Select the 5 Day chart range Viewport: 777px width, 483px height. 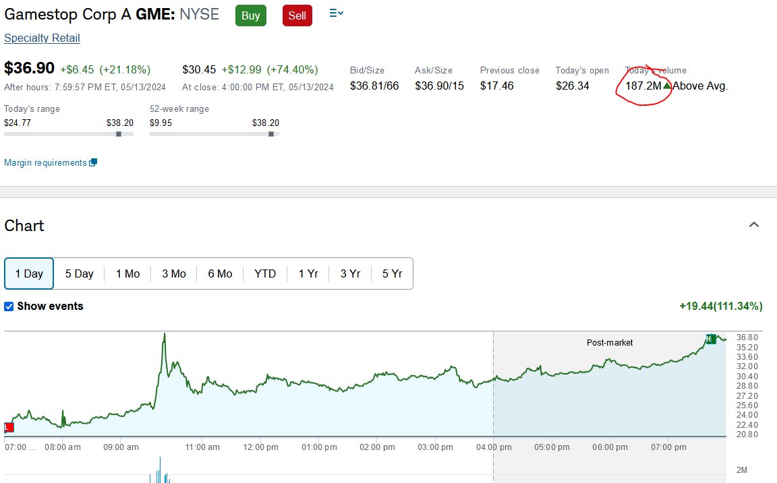[x=80, y=273]
